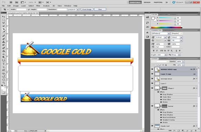Select the Crop tool in the toolbox

click(x=3, y=29)
